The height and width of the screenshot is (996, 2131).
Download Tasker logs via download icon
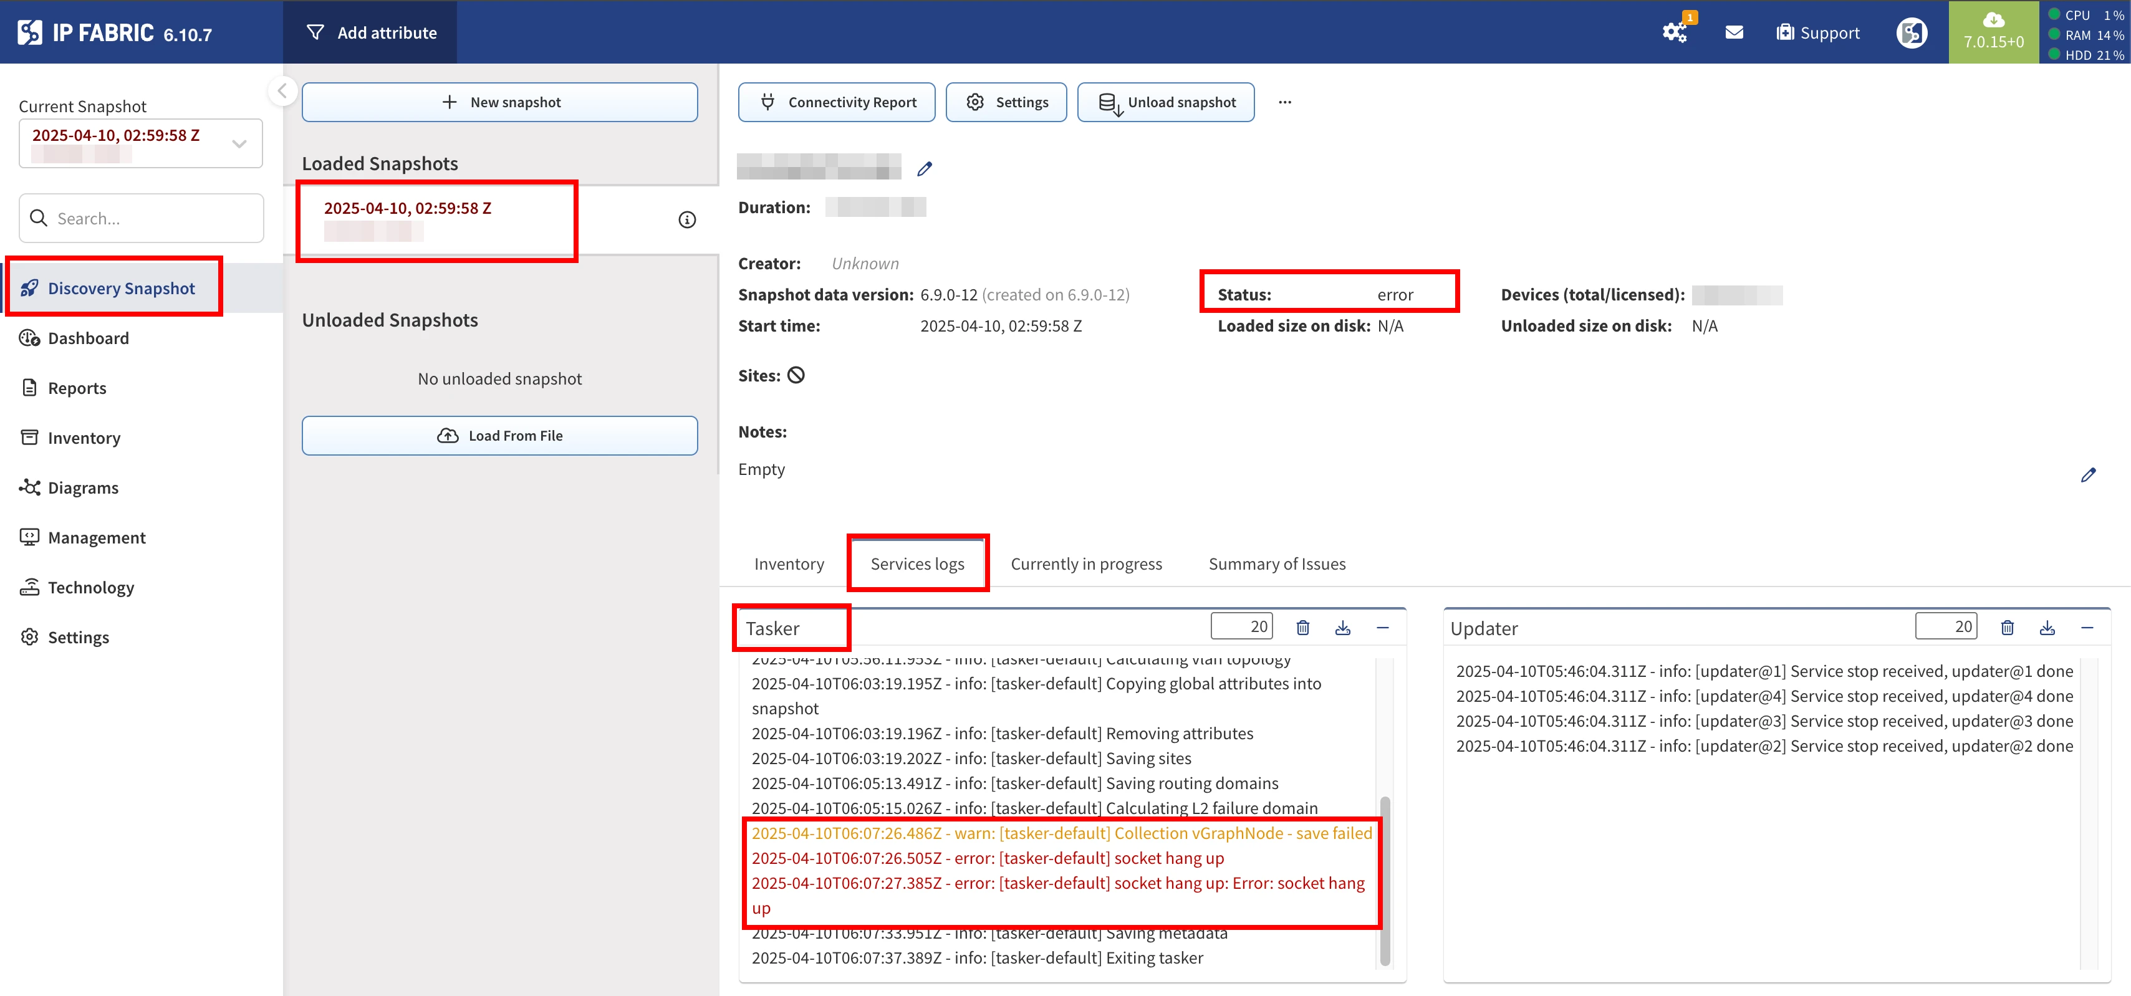(x=1342, y=628)
